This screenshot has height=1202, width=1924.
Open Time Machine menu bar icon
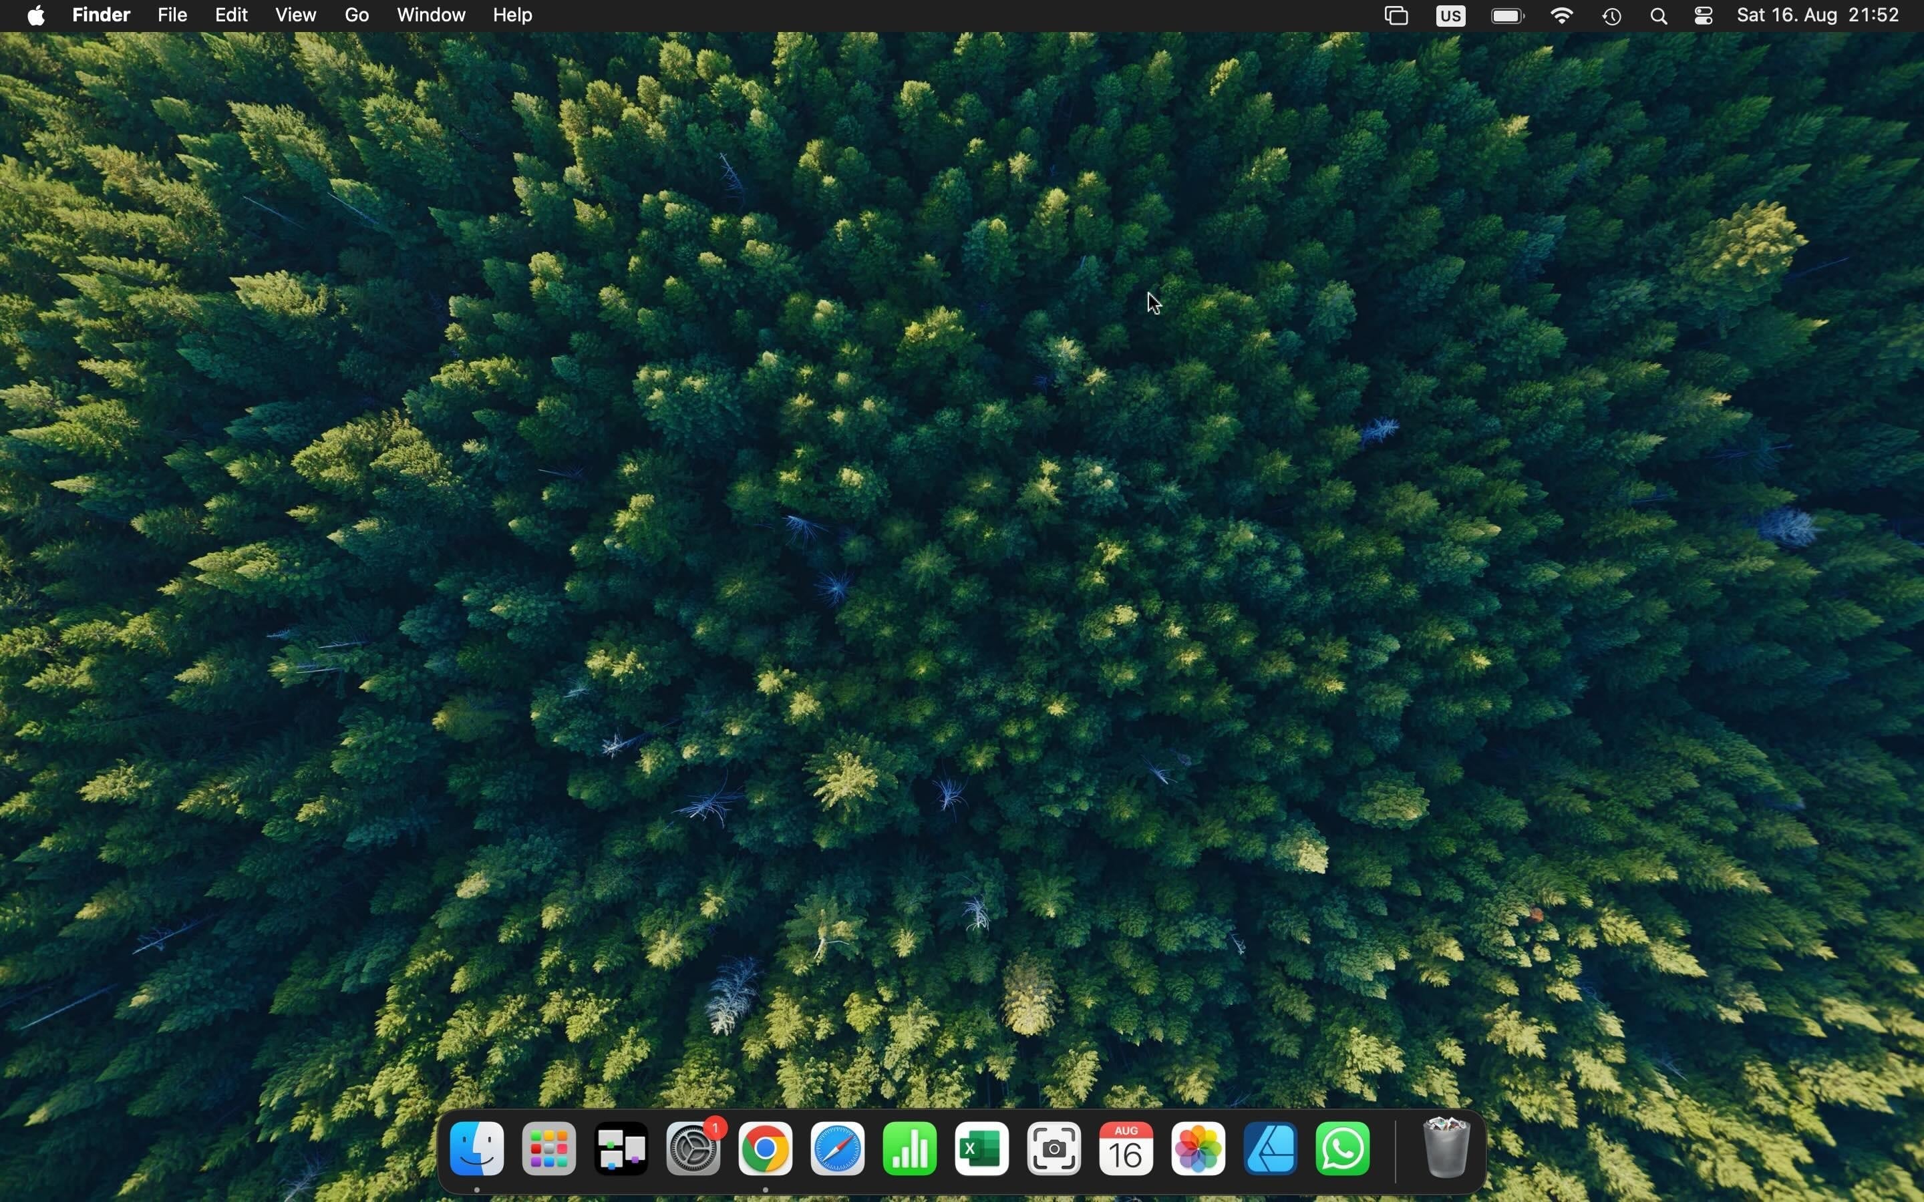pyautogui.click(x=1612, y=16)
